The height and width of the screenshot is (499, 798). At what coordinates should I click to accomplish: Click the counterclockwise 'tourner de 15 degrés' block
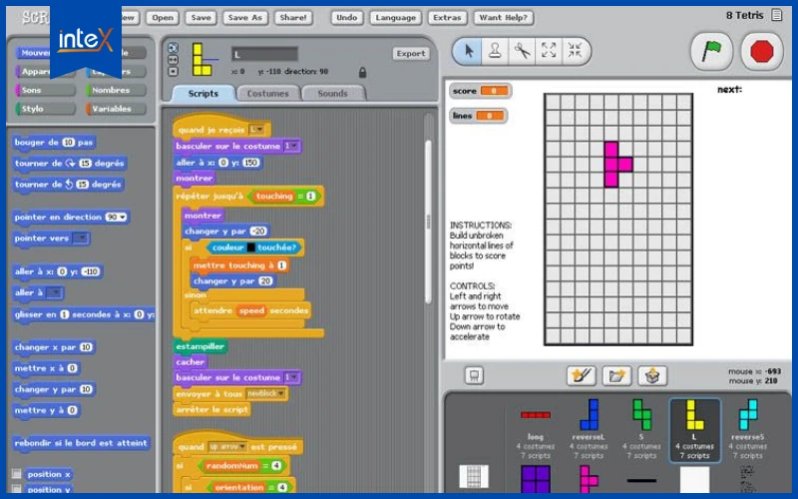click(x=68, y=185)
